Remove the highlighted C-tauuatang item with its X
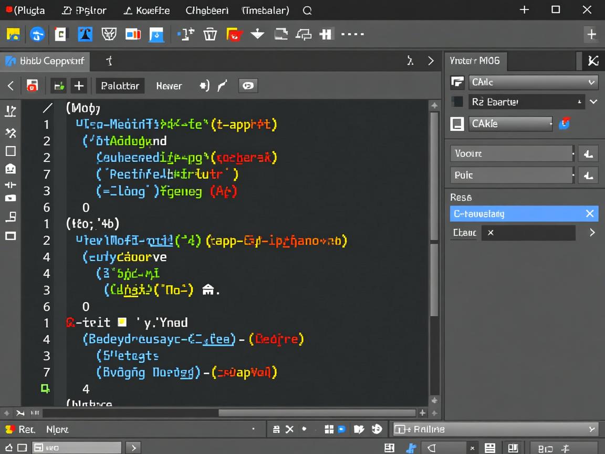 coord(589,213)
